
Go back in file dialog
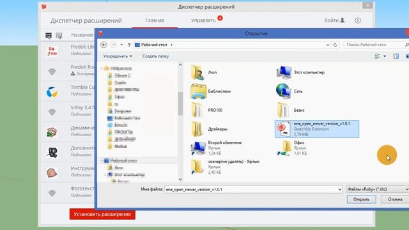[104, 45]
